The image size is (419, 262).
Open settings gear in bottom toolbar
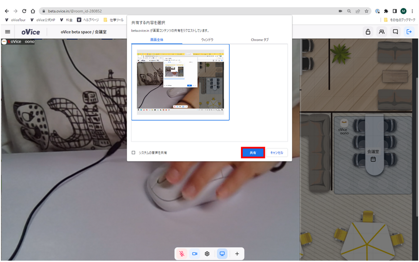pos(207,254)
